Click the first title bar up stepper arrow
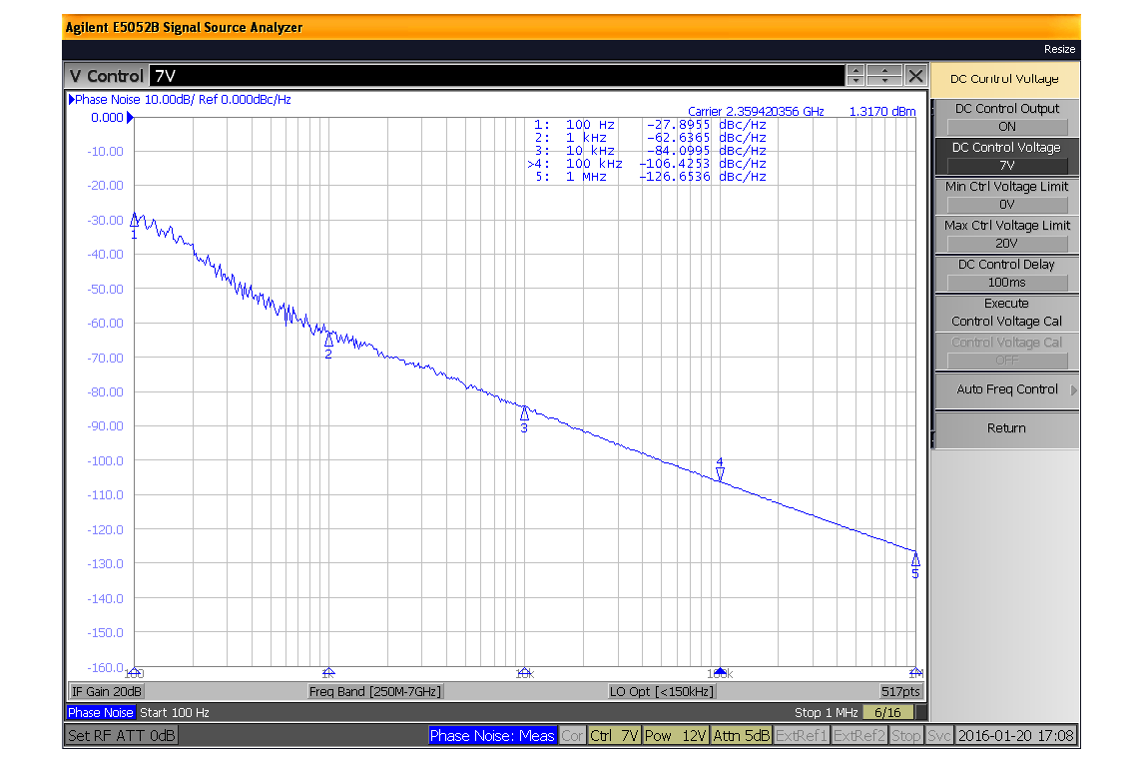 (x=855, y=69)
